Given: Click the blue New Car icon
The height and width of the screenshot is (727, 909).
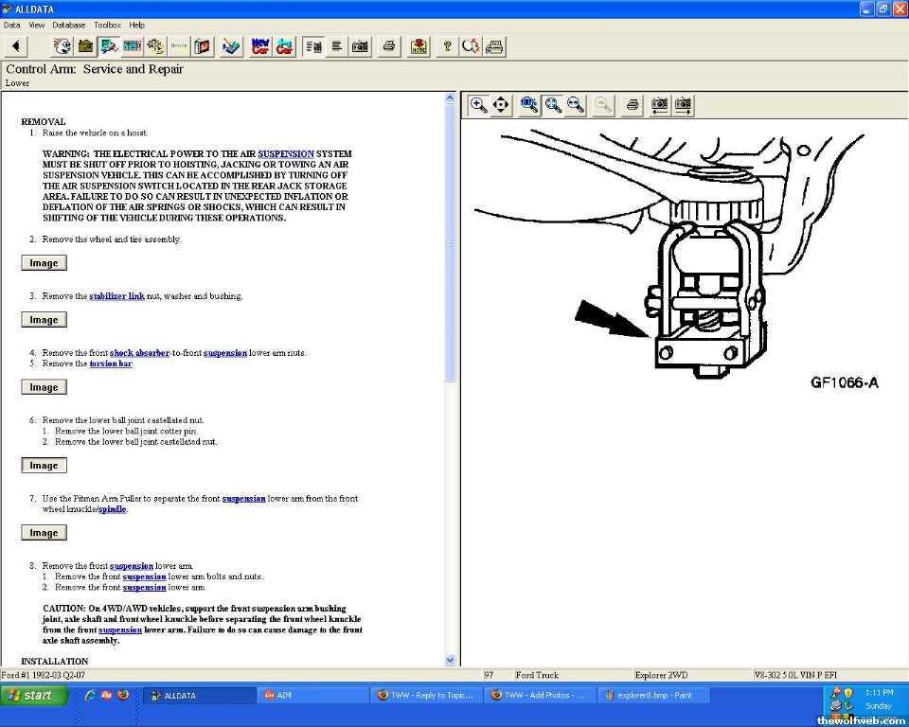Looking at the screenshot, I should pos(259,46).
